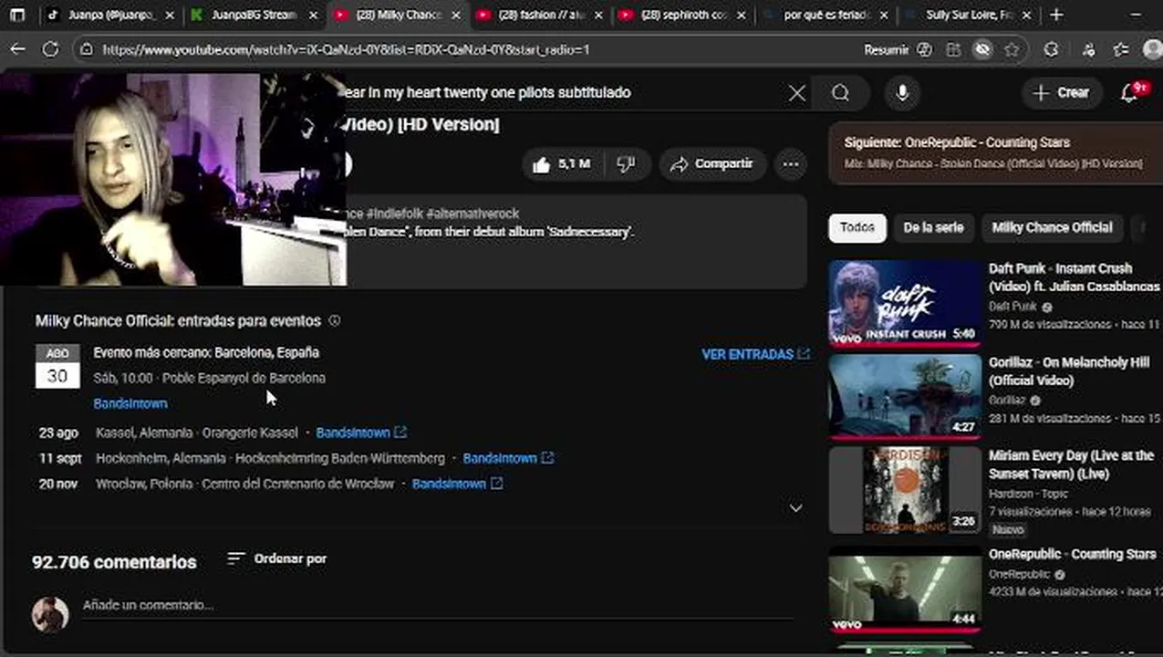Expand the events list chevron
The height and width of the screenshot is (657, 1163).
pyautogui.click(x=795, y=508)
